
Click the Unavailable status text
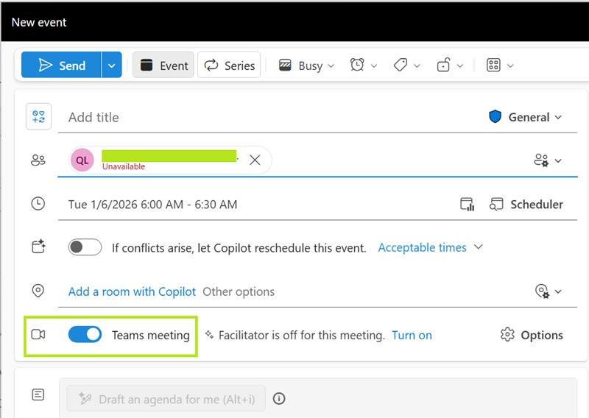124,167
